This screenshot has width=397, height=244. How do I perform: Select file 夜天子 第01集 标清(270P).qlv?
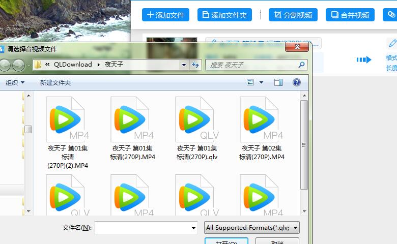tap(197, 129)
